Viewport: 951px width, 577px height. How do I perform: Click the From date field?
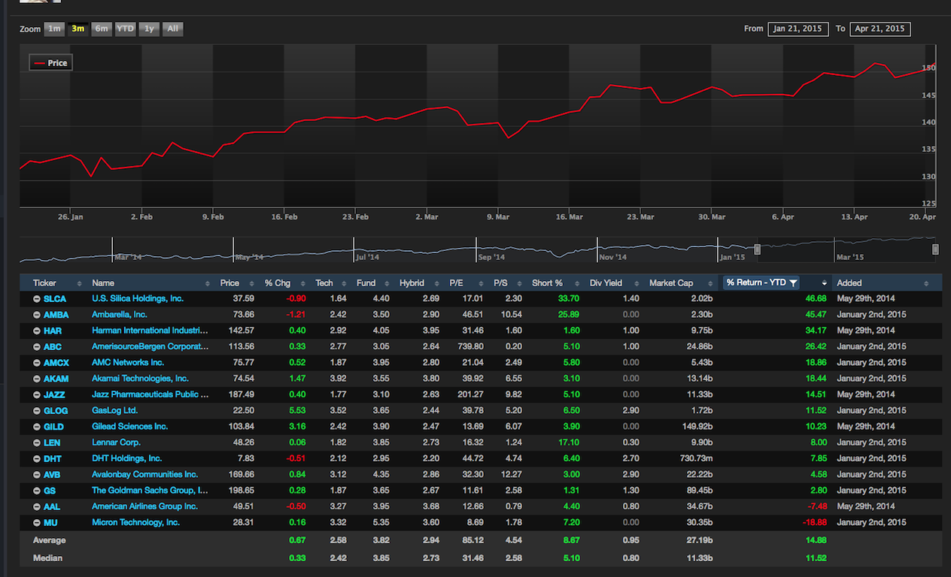[798, 29]
